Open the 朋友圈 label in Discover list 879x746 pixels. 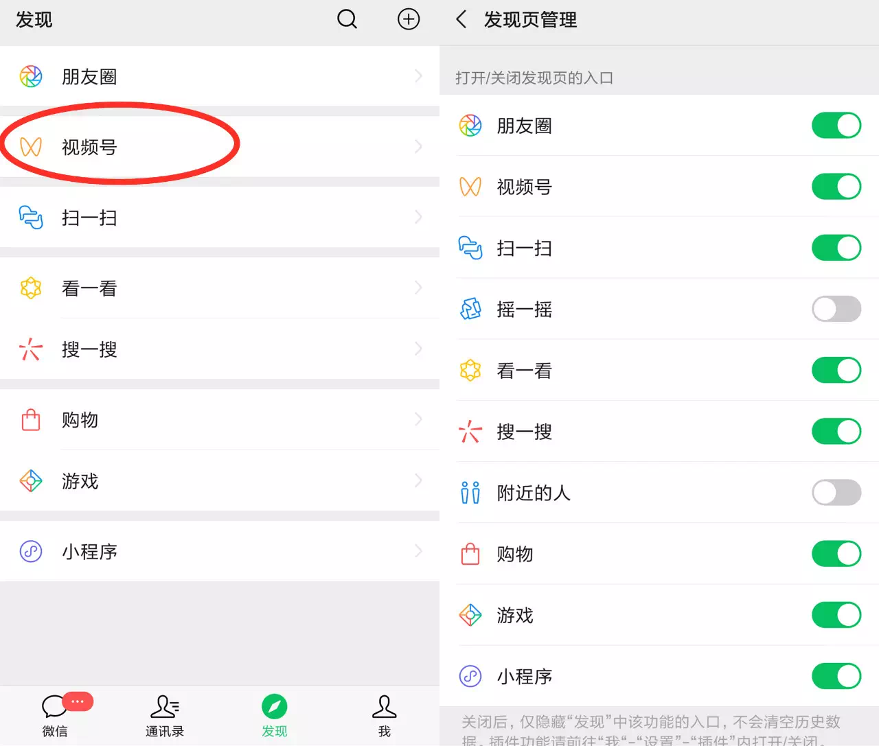pyautogui.click(x=89, y=77)
